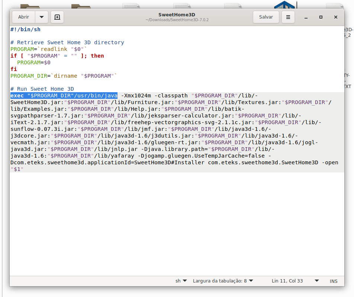Open the hamburger menu beside Salvar
Image resolution: width=354 pixels, height=297 pixels.
tap(288, 17)
